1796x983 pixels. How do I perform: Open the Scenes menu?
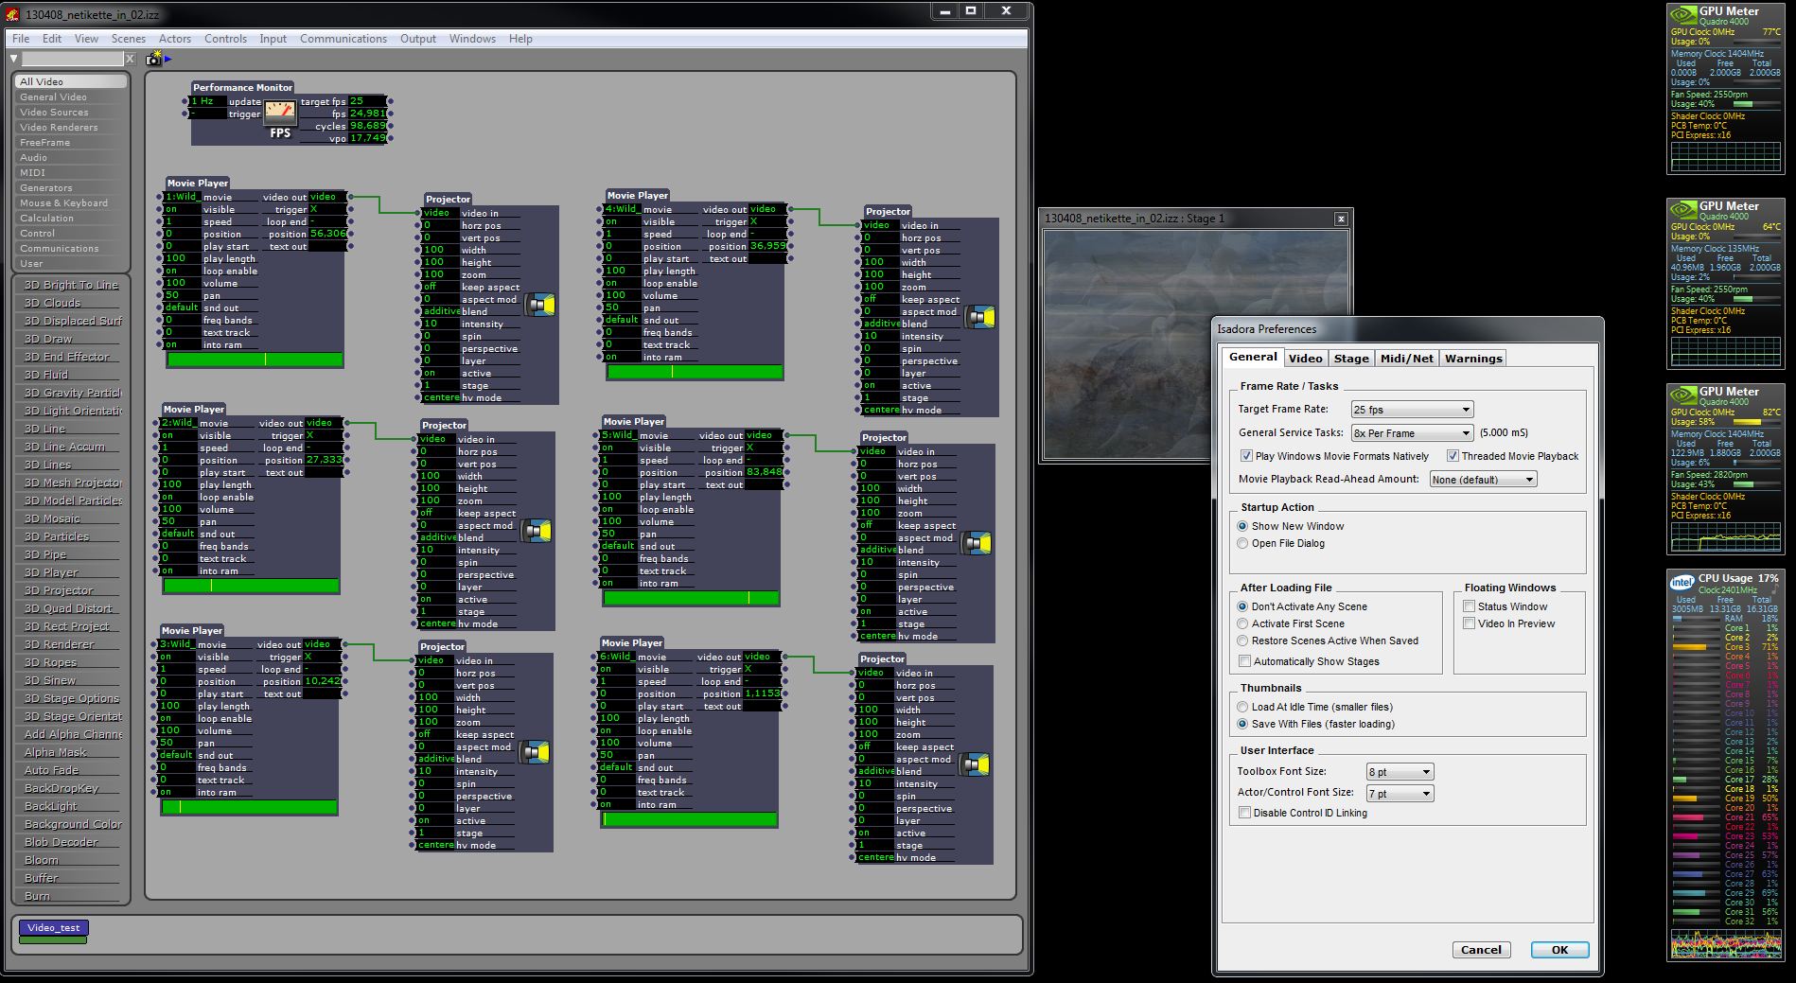point(128,39)
